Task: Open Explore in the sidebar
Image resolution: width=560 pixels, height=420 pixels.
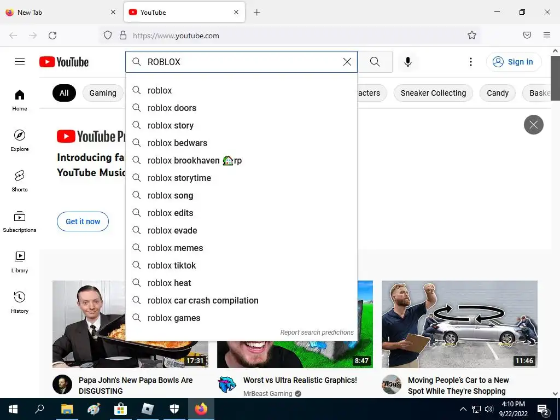Action: click(20, 141)
